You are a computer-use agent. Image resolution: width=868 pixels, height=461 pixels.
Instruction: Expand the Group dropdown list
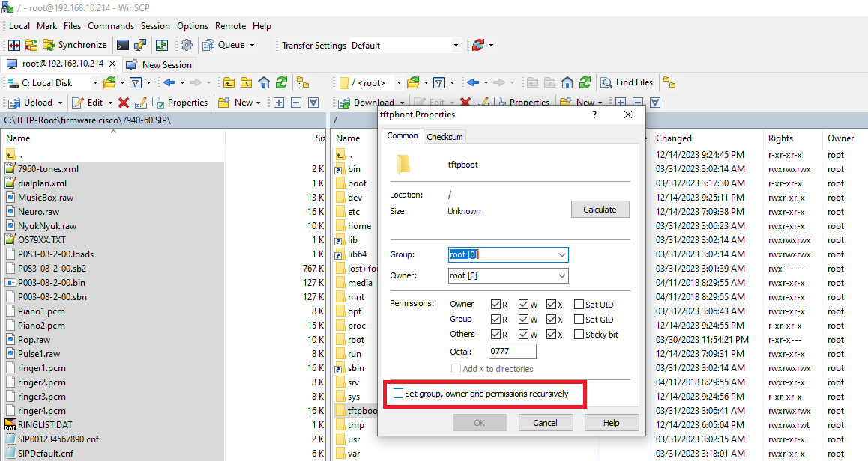561,255
